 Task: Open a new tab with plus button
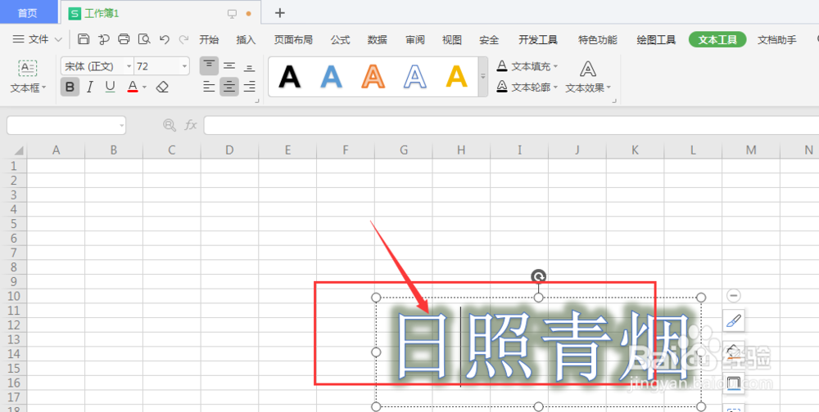(280, 12)
